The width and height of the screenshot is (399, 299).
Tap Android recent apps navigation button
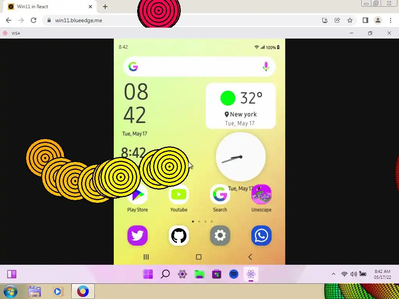146,257
